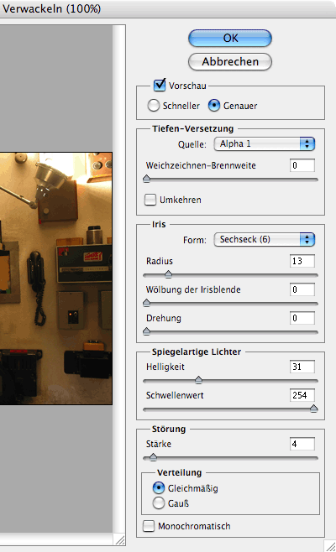Enable the Monochromatisch checkbox
The width and height of the screenshot is (336, 552).
click(x=149, y=526)
